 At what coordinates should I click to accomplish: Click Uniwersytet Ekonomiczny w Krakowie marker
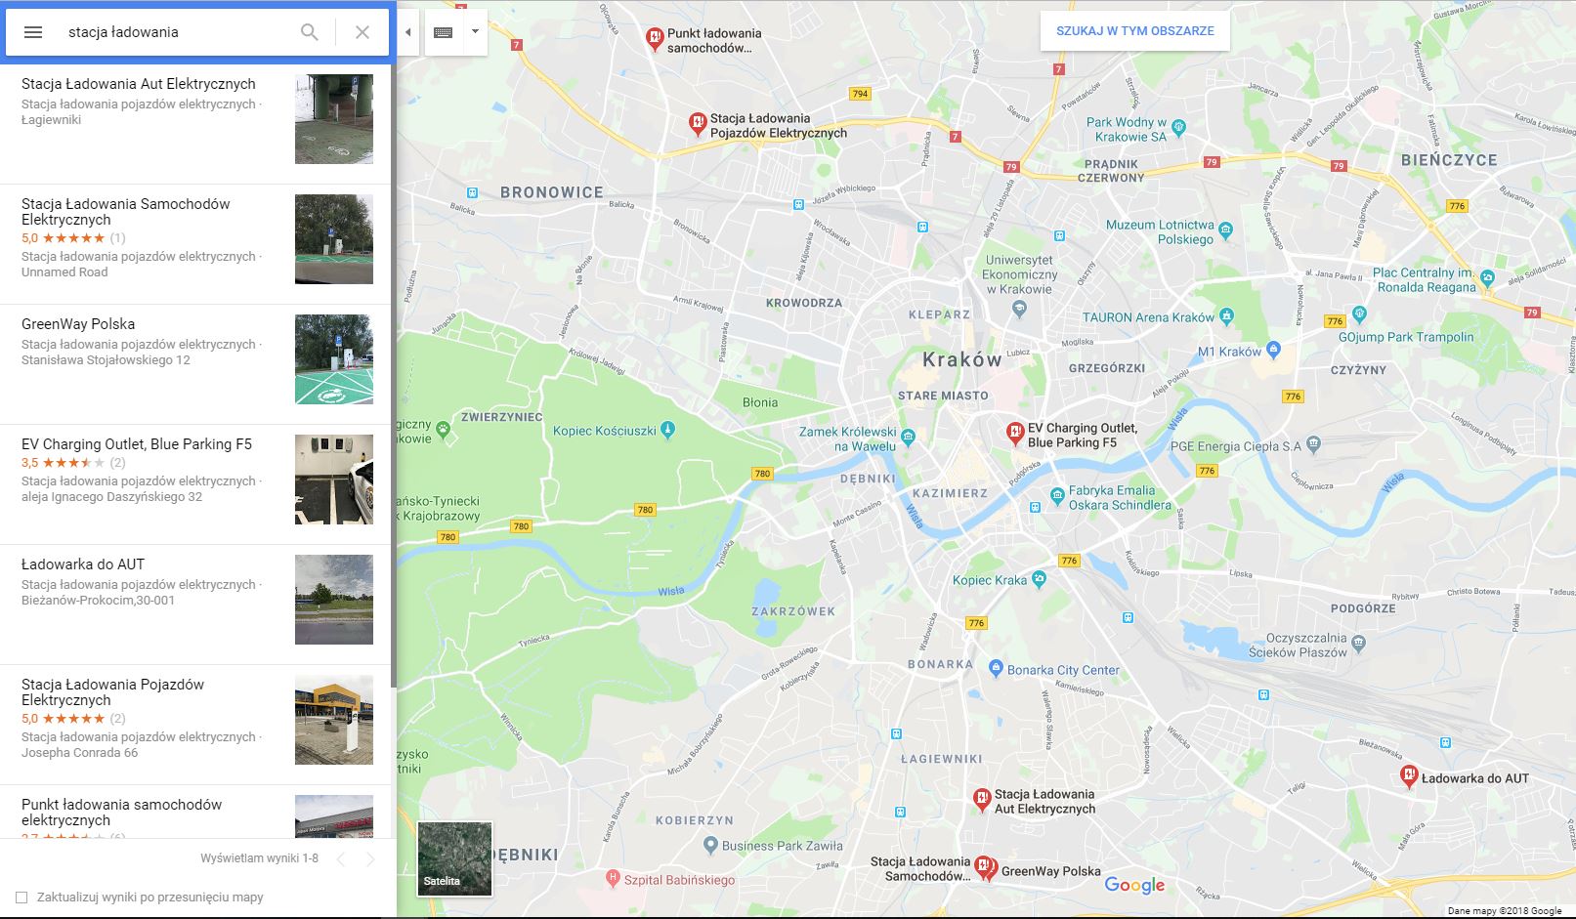[1019, 309]
